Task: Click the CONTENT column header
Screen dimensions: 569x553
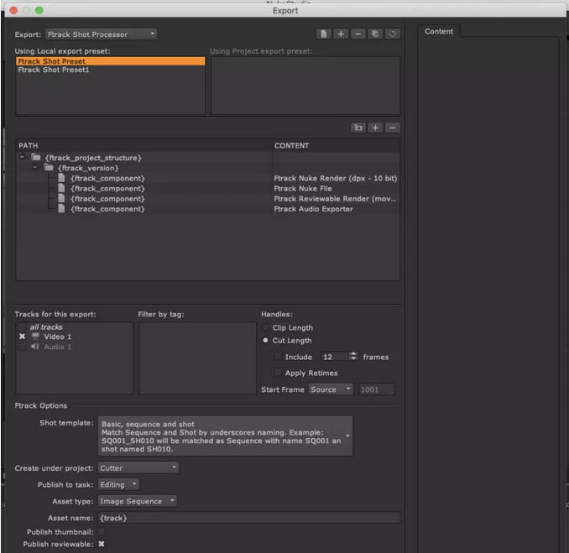Action: 337,145
